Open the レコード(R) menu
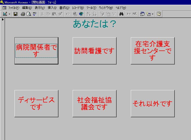 [78, 8]
